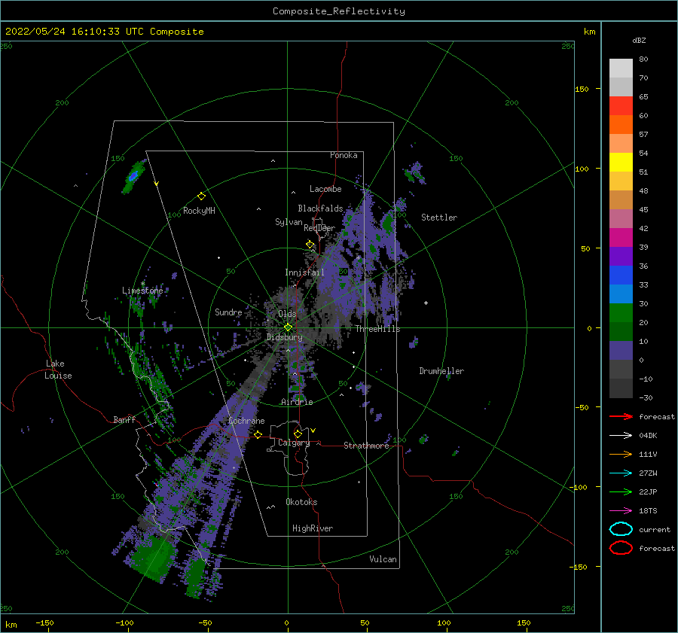Pick the 42 dBZ magenta swatch
The width and height of the screenshot is (678, 633).
[x=621, y=237]
